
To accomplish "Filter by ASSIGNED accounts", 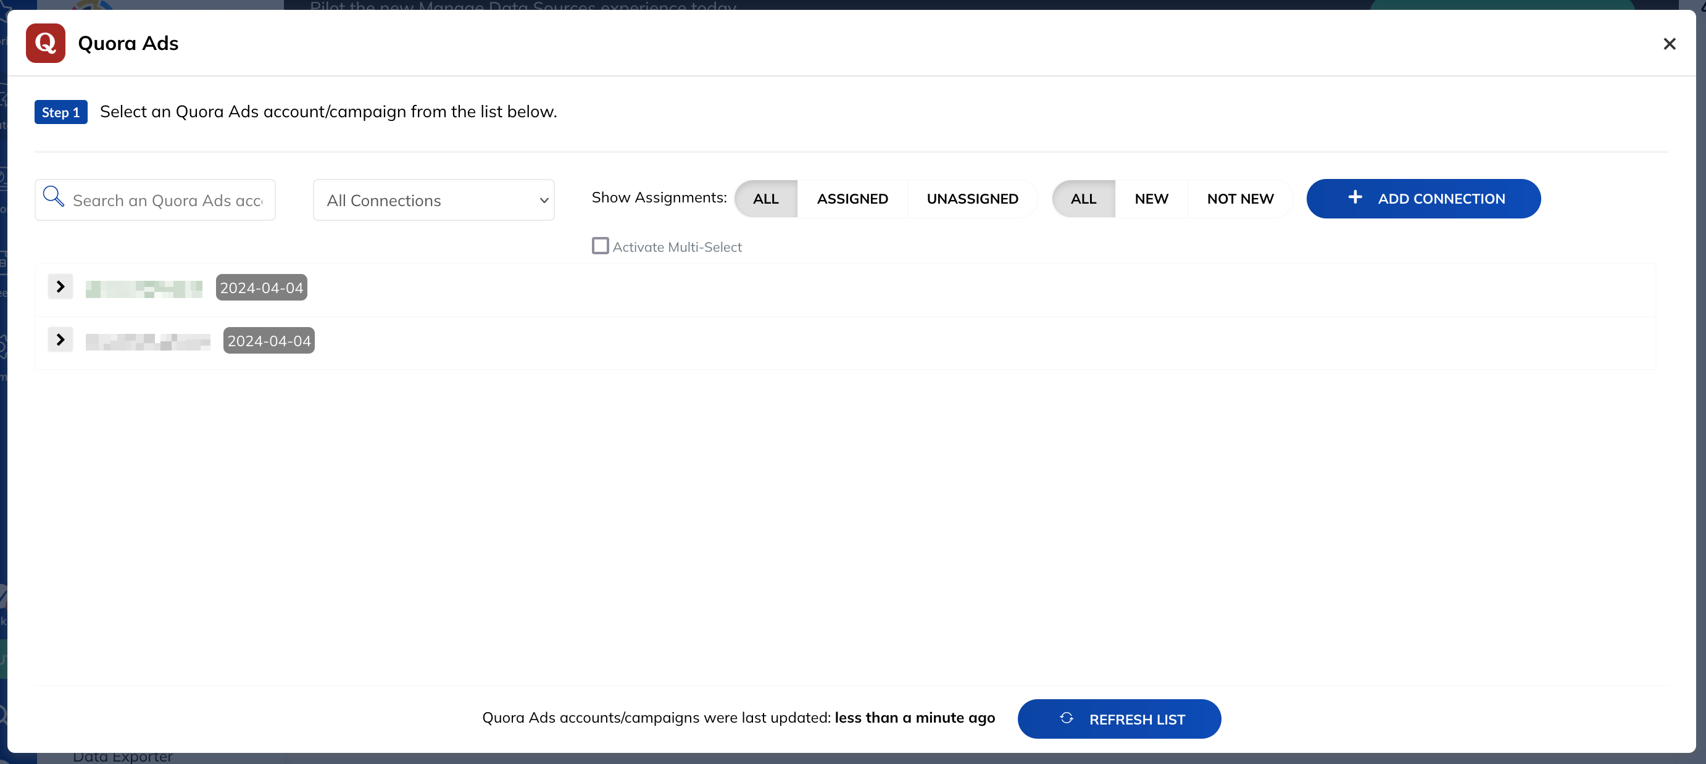I will click(x=852, y=199).
